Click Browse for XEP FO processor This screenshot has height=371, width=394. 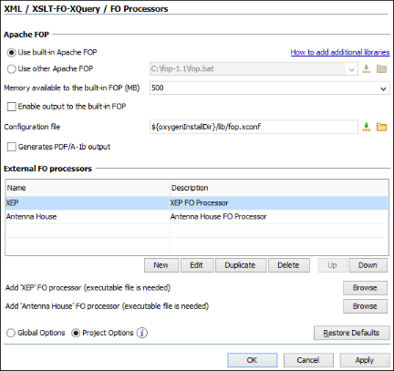pyautogui.click(x=365, y=288)
